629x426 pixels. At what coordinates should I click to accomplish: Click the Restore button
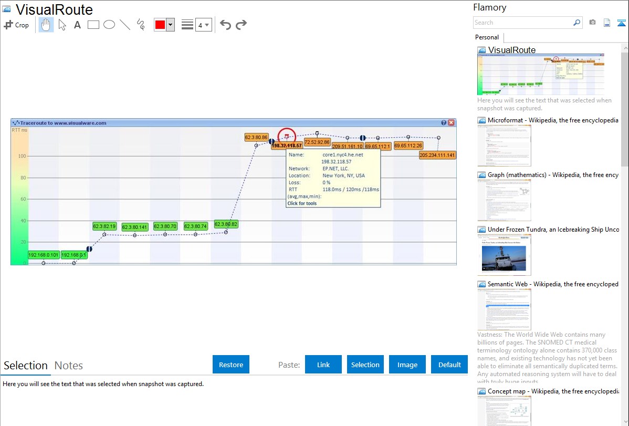coord(231,365)
